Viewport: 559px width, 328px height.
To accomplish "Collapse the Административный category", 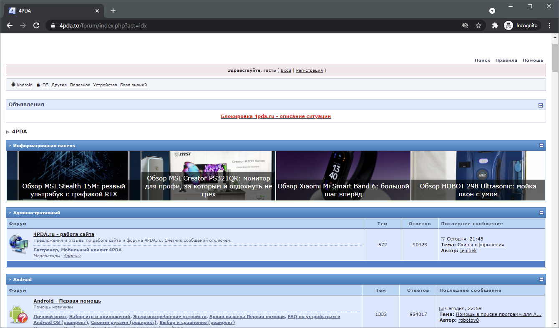I will coord(541,213).
